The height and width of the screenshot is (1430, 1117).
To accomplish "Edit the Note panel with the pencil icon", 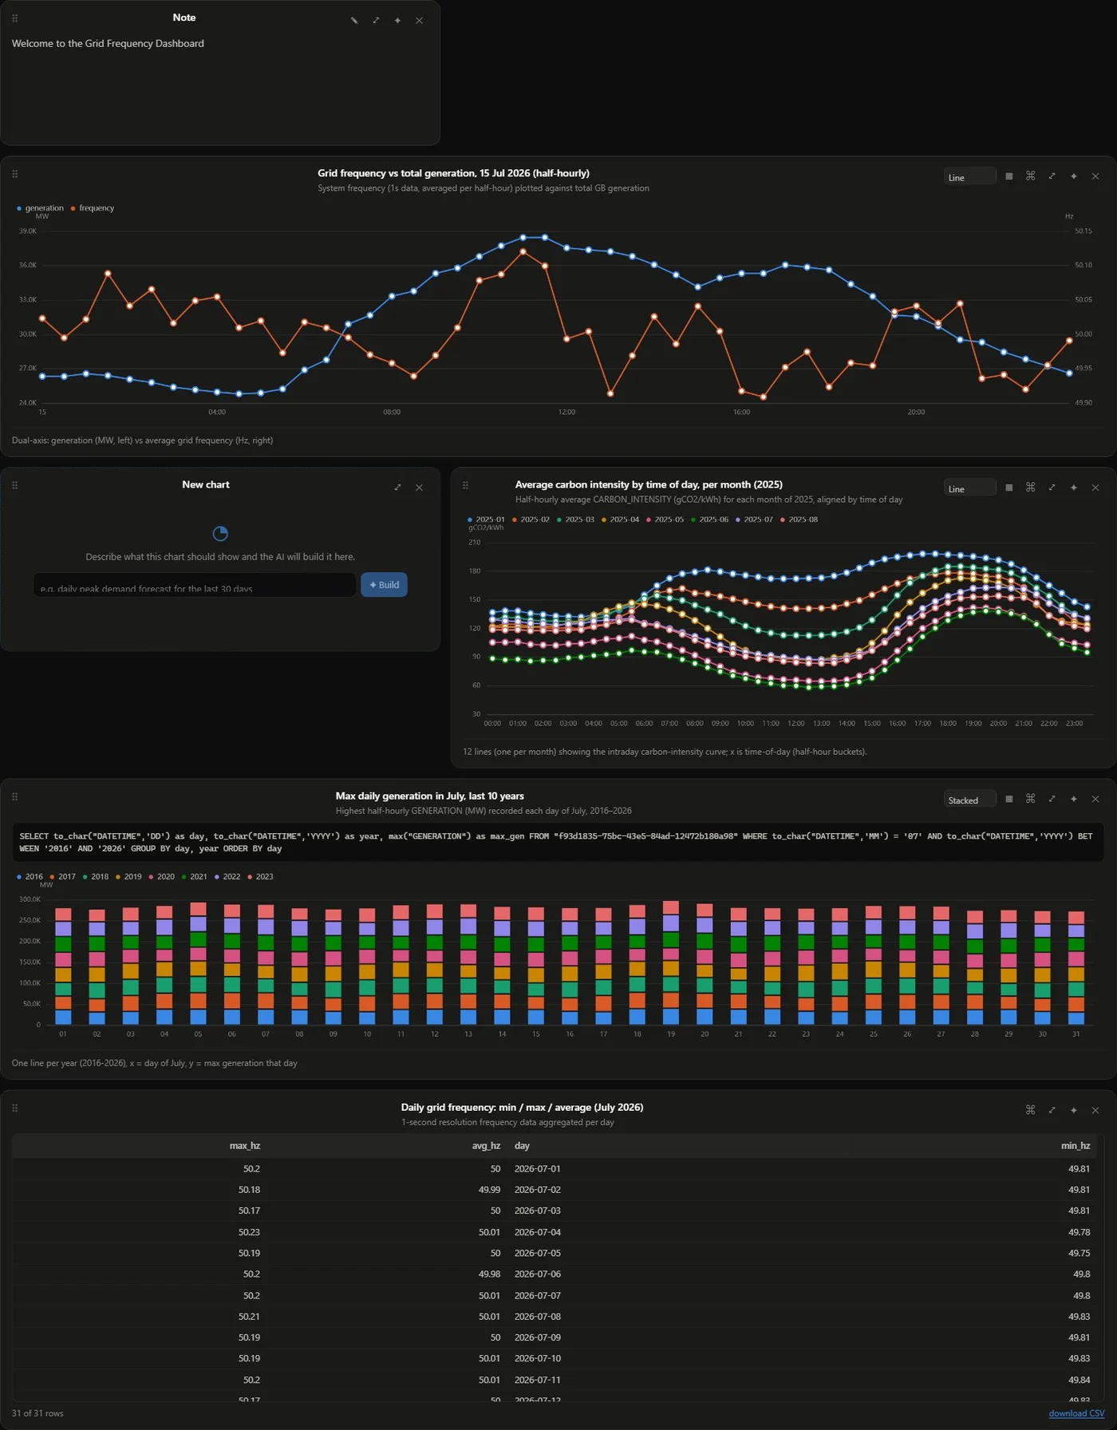I will [x=354, y=21].
